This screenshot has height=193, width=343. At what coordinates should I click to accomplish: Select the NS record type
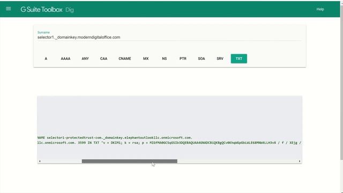(165, 58)
